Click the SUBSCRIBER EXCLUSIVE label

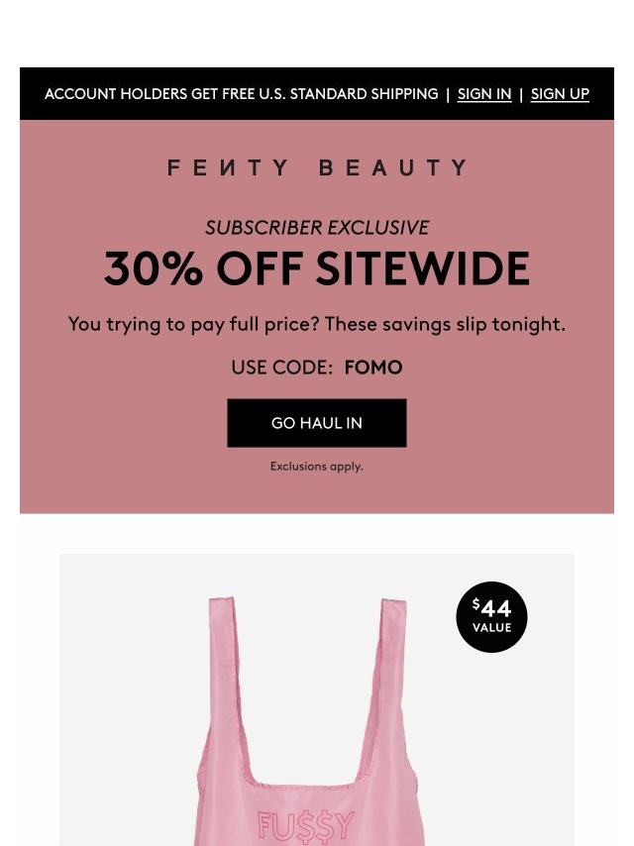317,228
